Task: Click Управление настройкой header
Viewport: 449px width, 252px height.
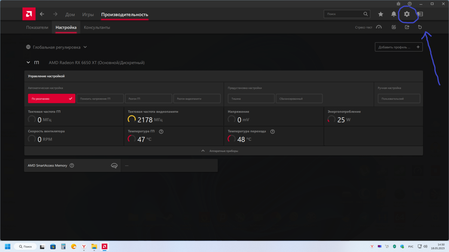Action: coord(46,76)
